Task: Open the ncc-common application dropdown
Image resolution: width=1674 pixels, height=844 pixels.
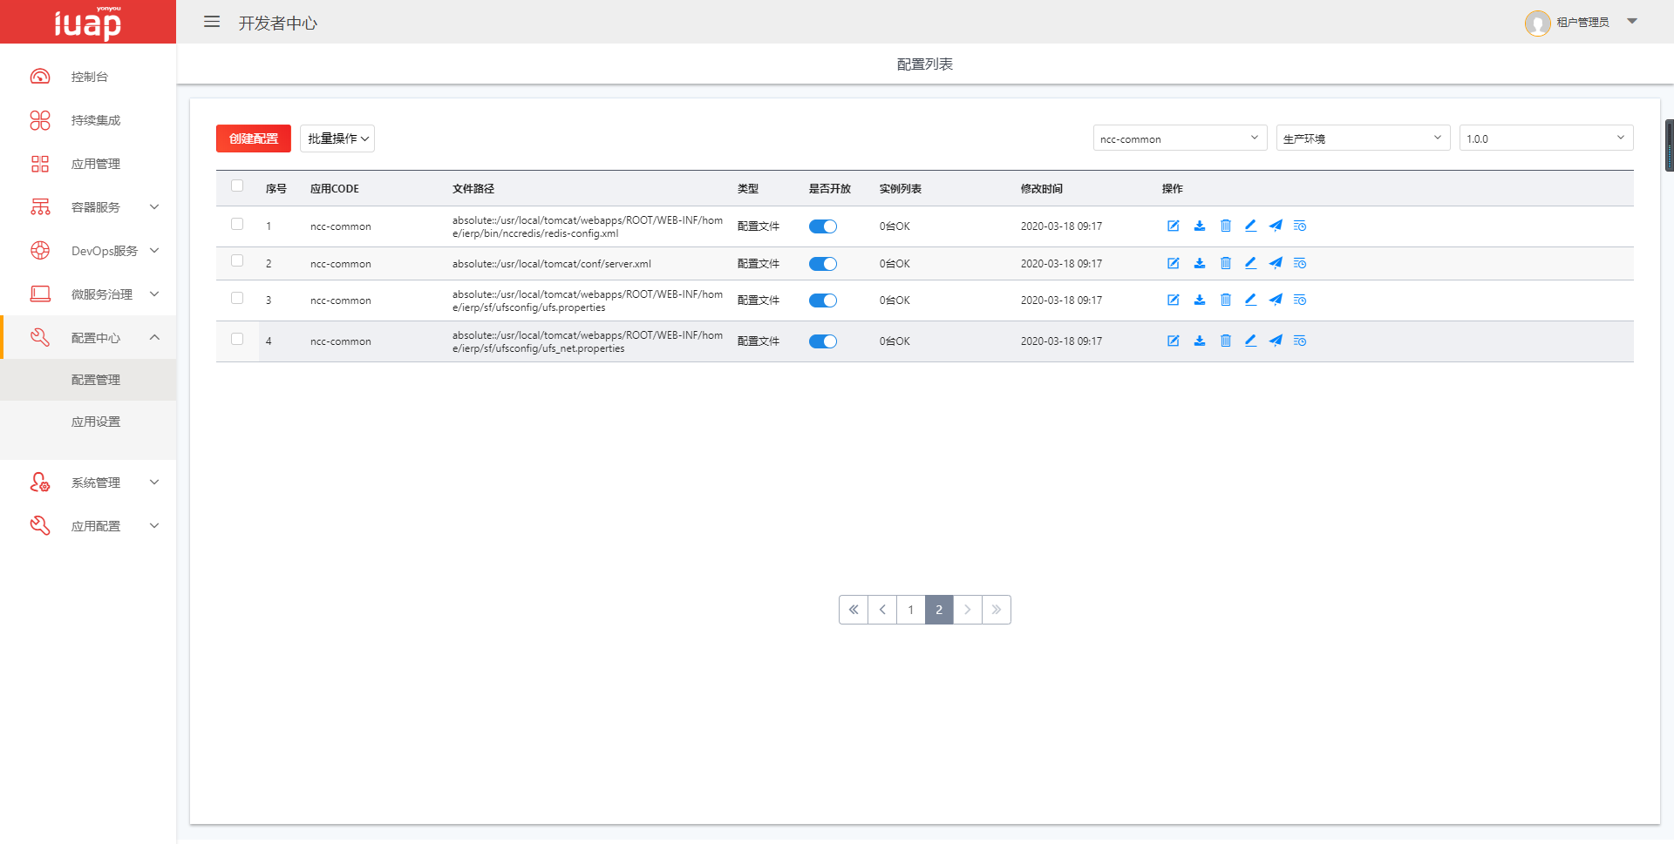Action: point(1180,138)
